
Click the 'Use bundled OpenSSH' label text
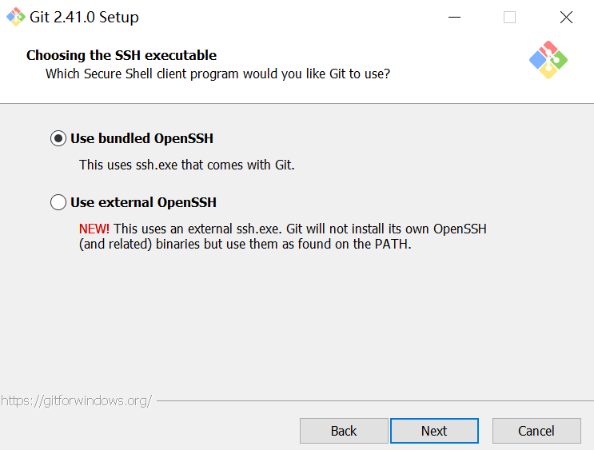click(142, 138)
